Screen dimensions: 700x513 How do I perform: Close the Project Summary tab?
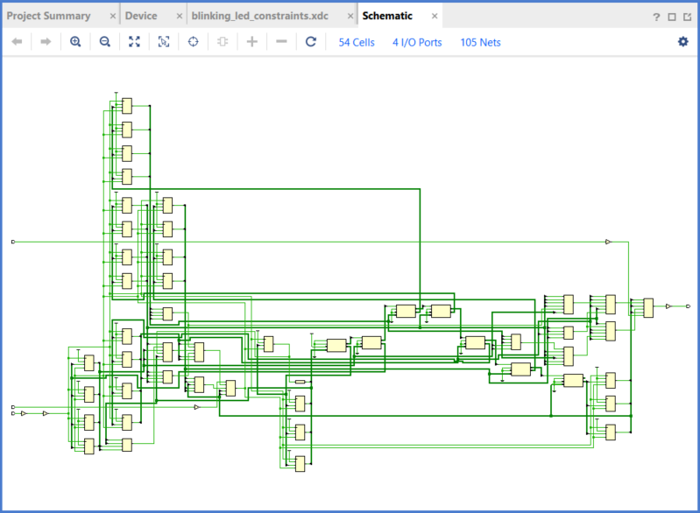pyautogui.click(x=113, y=16)
